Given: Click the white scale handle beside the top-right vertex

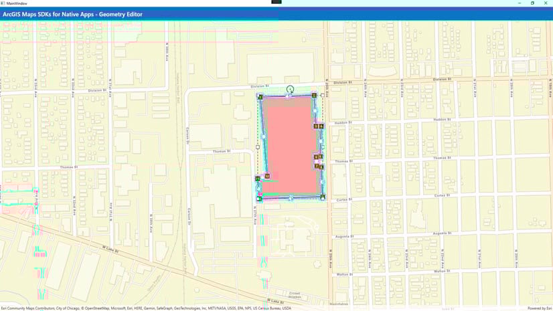Looking at the screenshot, I should click(322, 95).
